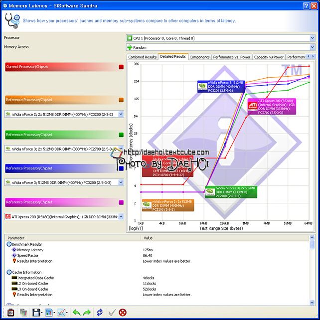Screen dimensions: 320x320
Task: Click the Speed Factor diamond icon
Action: coord(14,255)
